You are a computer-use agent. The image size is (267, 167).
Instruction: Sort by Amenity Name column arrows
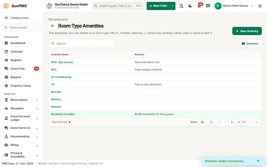[x=70, y=55]
